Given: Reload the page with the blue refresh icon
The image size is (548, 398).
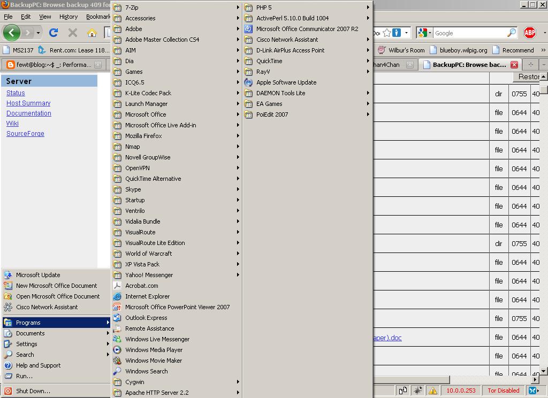Looking at the screenshot, I should pos(54,33).
